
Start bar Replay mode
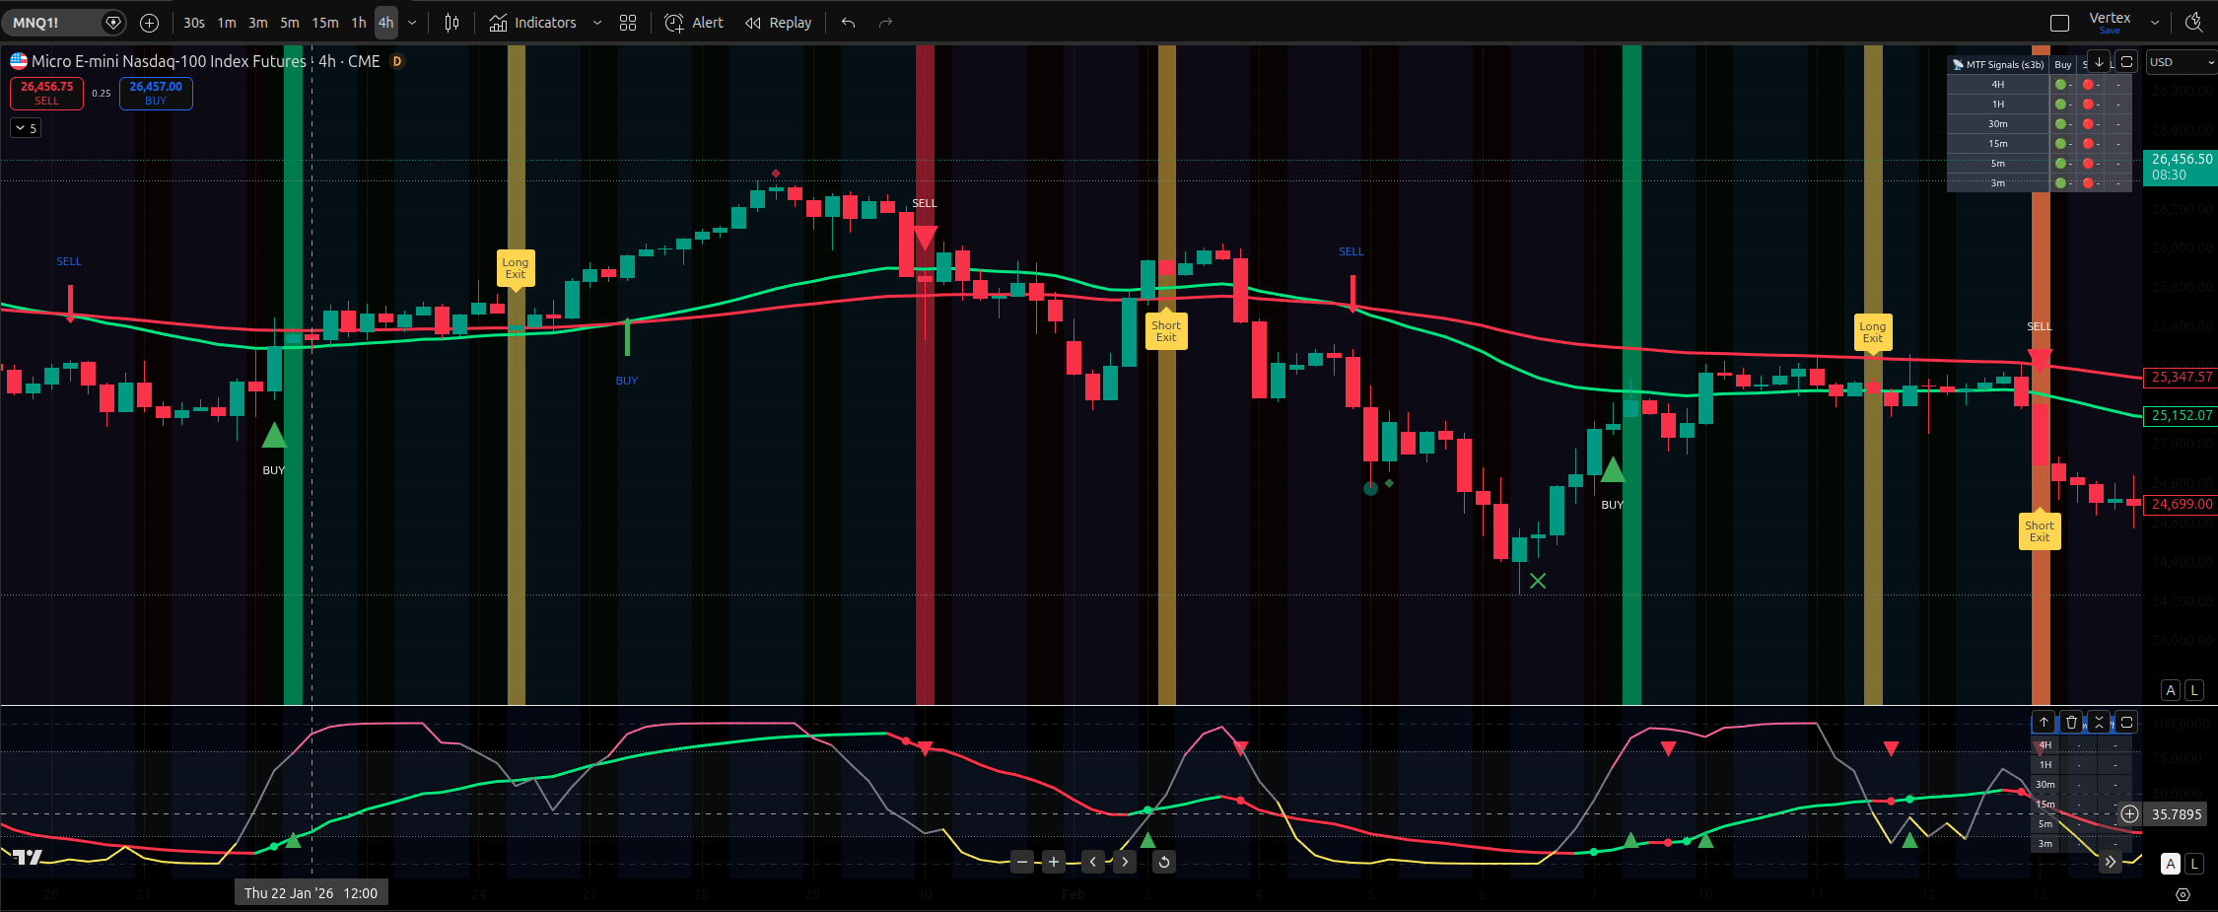point(778,23)
